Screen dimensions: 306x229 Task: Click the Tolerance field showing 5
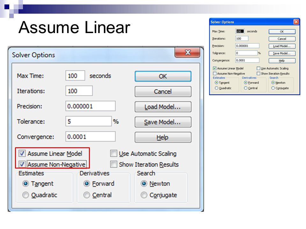(88, 121)
